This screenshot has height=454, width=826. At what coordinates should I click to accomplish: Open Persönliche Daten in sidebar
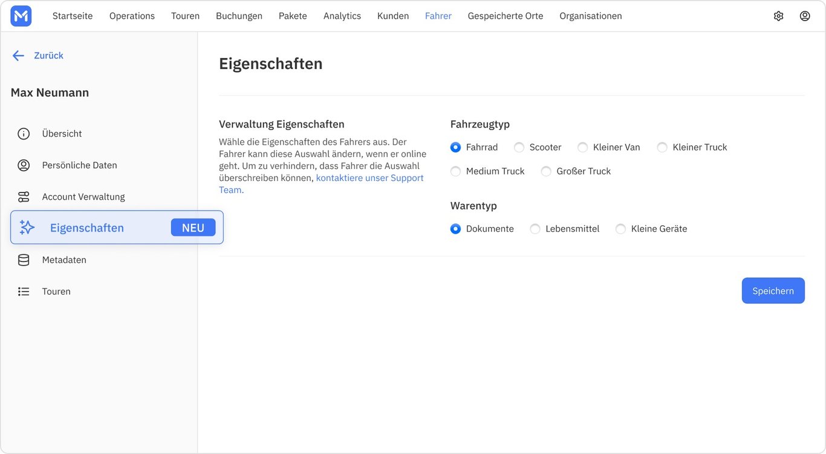click(x=79, y=165)
